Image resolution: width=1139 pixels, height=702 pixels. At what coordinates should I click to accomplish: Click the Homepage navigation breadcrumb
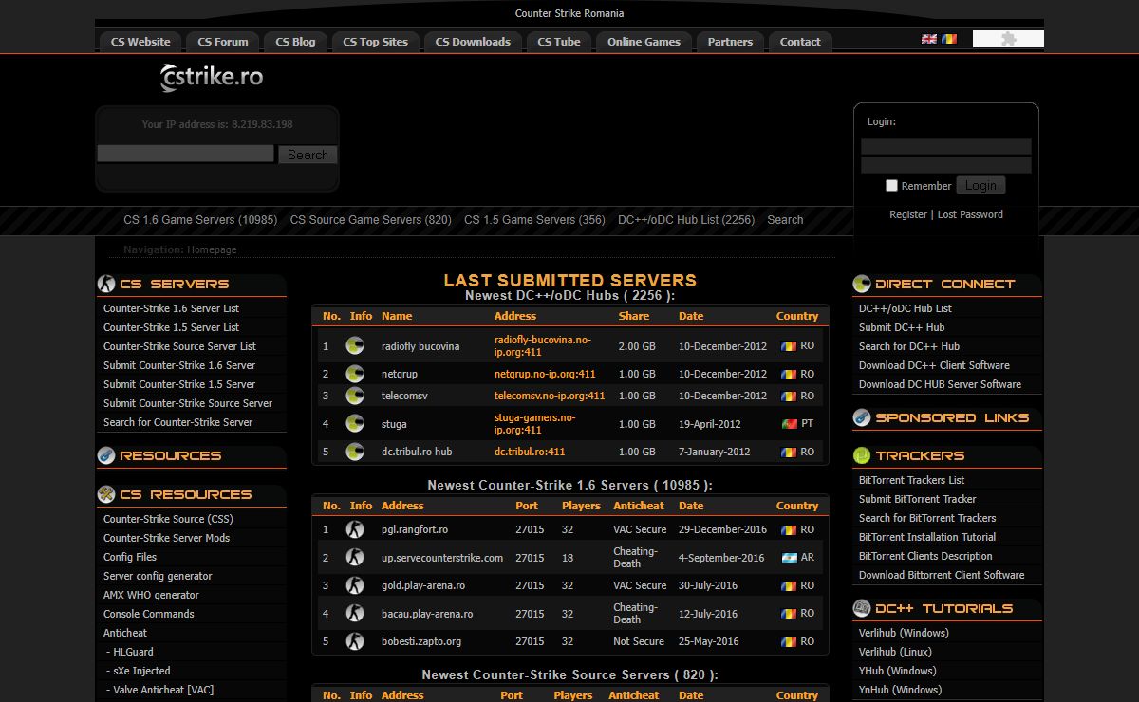point(212,249)
